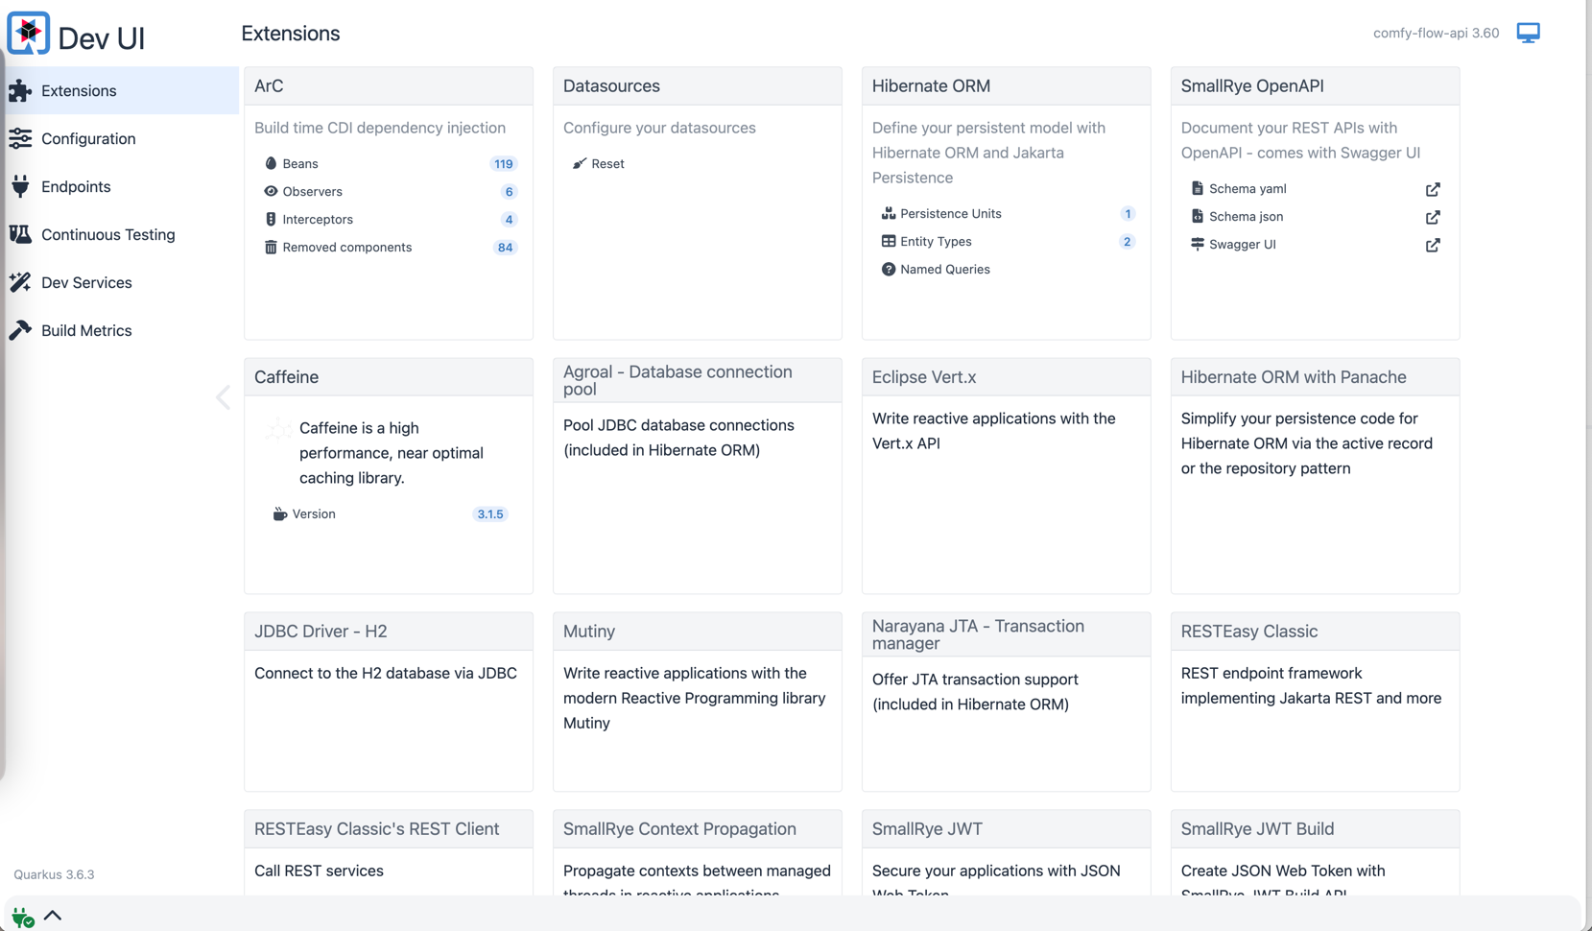The image size is (1592, 931).
Task: Click the Named Queries question mark icon
Action: [x=889, y=270]
